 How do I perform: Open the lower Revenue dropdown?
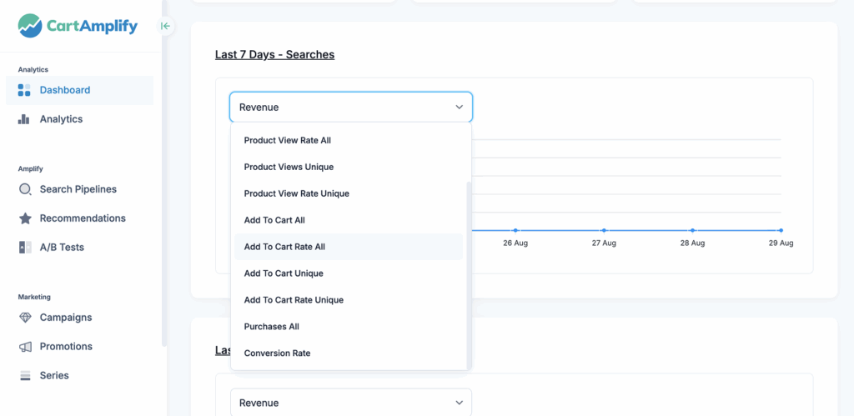coord(350,403)
